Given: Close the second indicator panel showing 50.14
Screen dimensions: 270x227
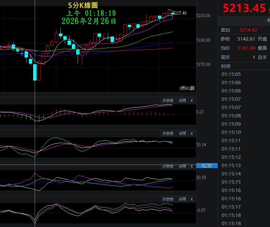Looking at the screenshot, I should point(192,133).
